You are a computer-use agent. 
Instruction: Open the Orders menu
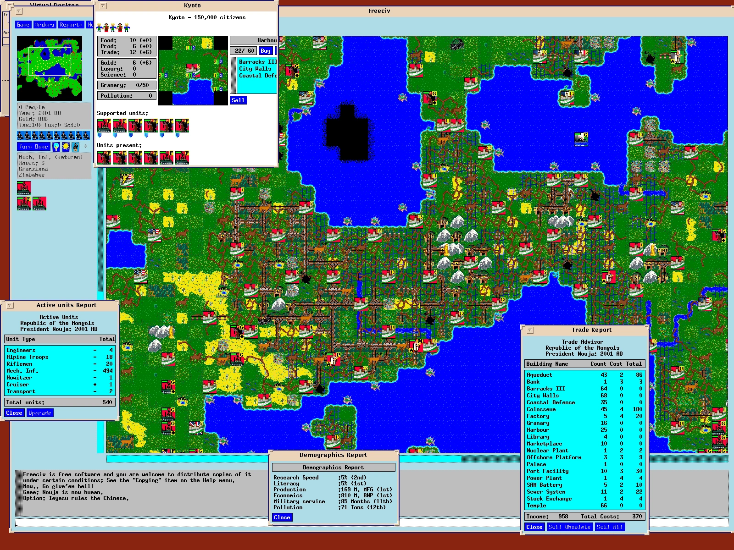click(x=44, y=25)
